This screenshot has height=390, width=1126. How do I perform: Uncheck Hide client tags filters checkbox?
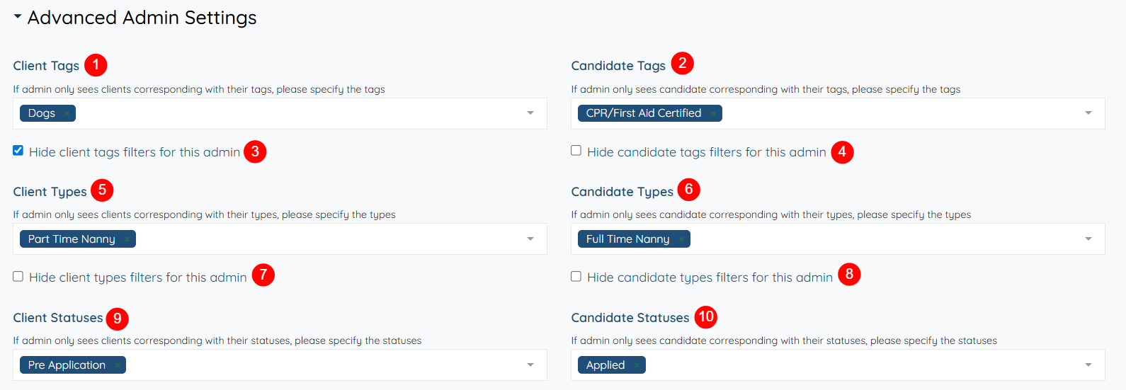18,151
